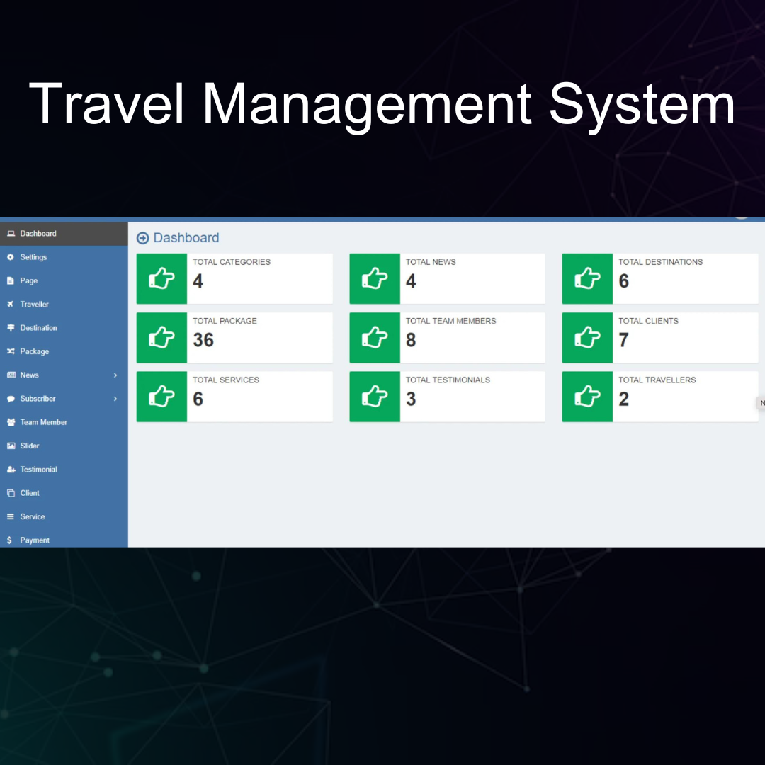Click the signpost icon beside Destination
765x765 pixels.
[x=11, y=328]
